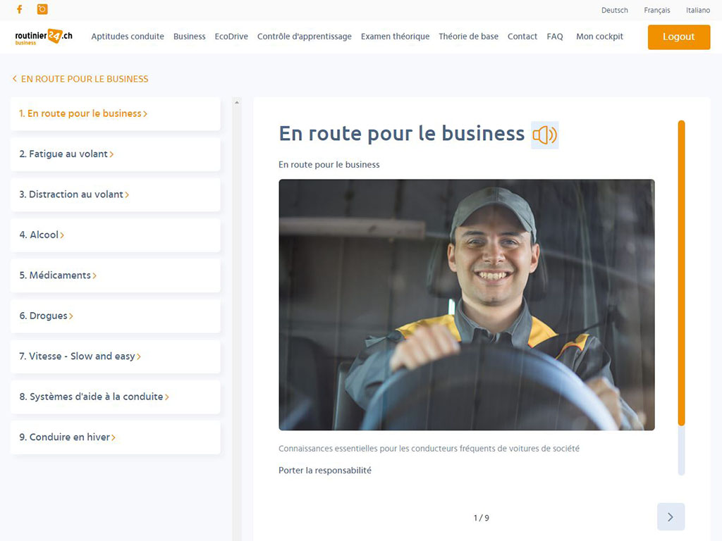Switch language to Italiano
Screen dimensions: 722x541
(x=697, y=11)
